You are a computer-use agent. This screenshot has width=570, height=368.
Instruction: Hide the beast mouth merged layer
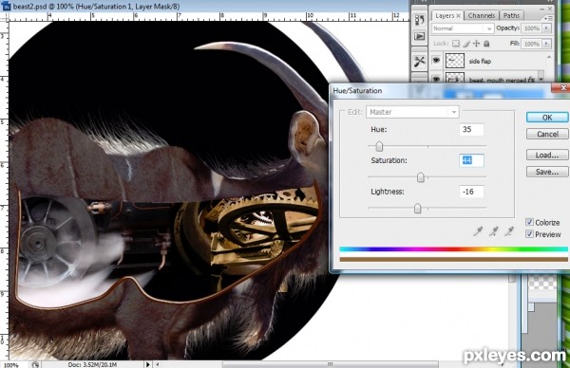pyautogui.click(x=436, y=79)
